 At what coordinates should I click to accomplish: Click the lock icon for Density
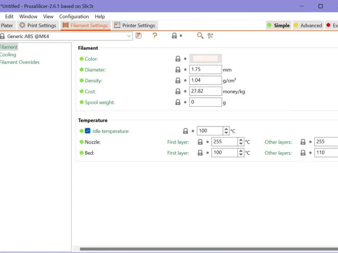(177, 81)
